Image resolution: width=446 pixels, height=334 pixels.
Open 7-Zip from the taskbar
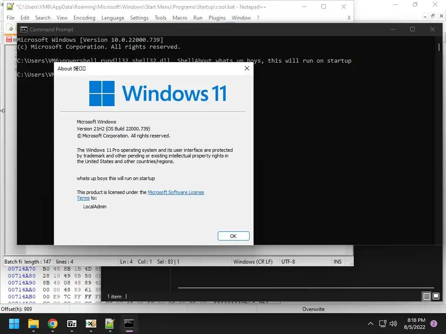tap(72, 324)
